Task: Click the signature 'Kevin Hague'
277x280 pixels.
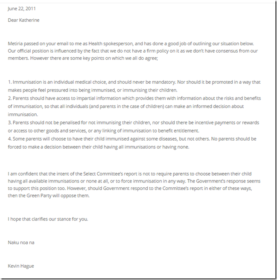Action: coord(21,266)
